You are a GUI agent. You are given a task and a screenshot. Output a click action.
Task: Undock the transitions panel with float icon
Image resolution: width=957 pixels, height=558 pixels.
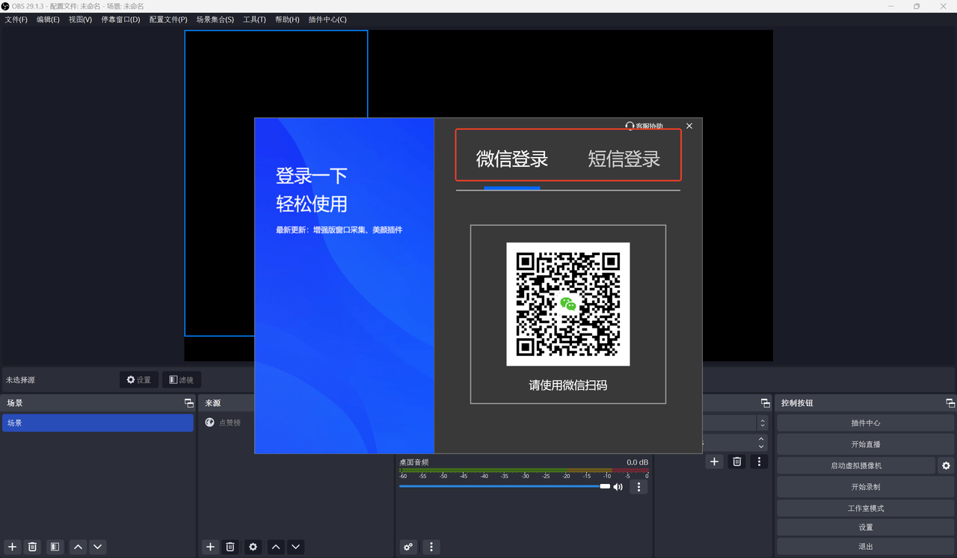coord(765,403)
